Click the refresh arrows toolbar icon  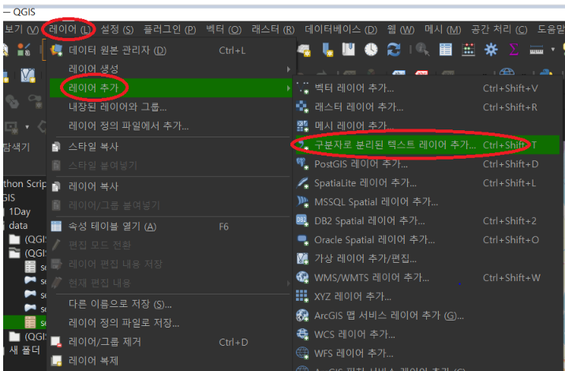[394, 50]
